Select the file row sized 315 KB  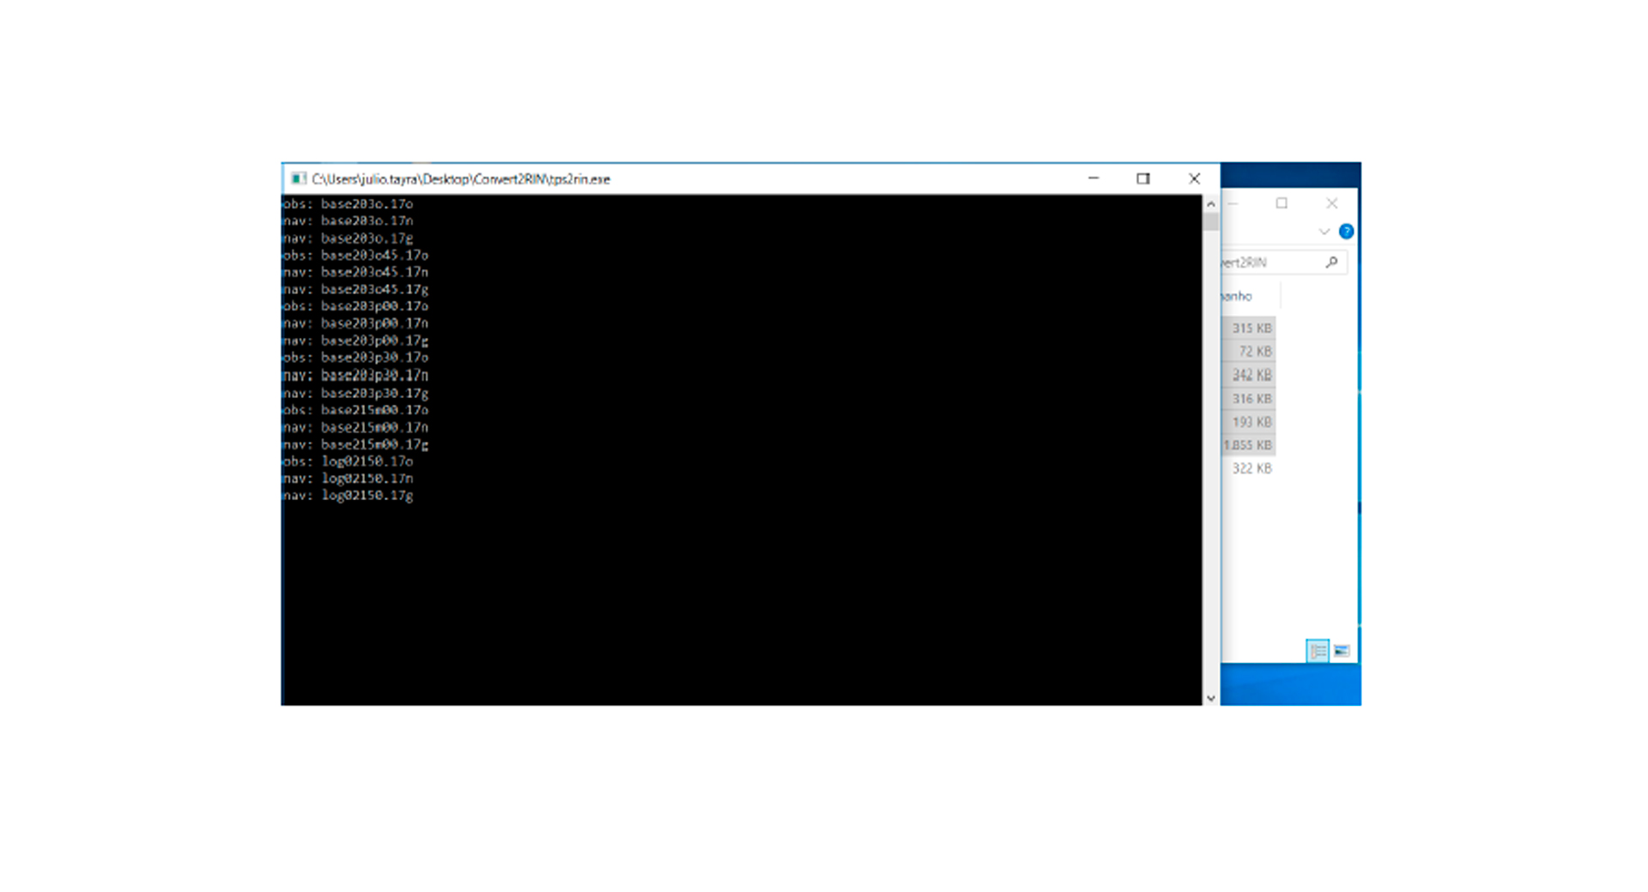pyautogui.click(x=1251, y=328)
